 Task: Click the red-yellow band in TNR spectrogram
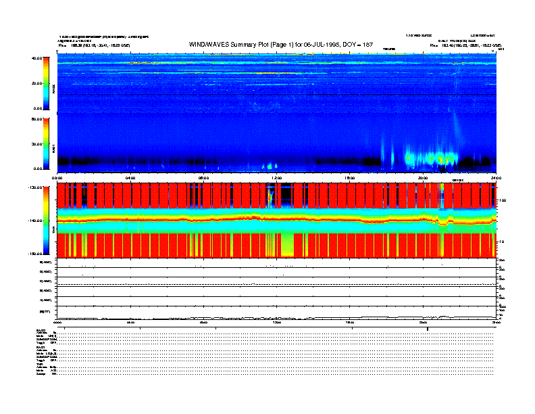click(277, 219)
